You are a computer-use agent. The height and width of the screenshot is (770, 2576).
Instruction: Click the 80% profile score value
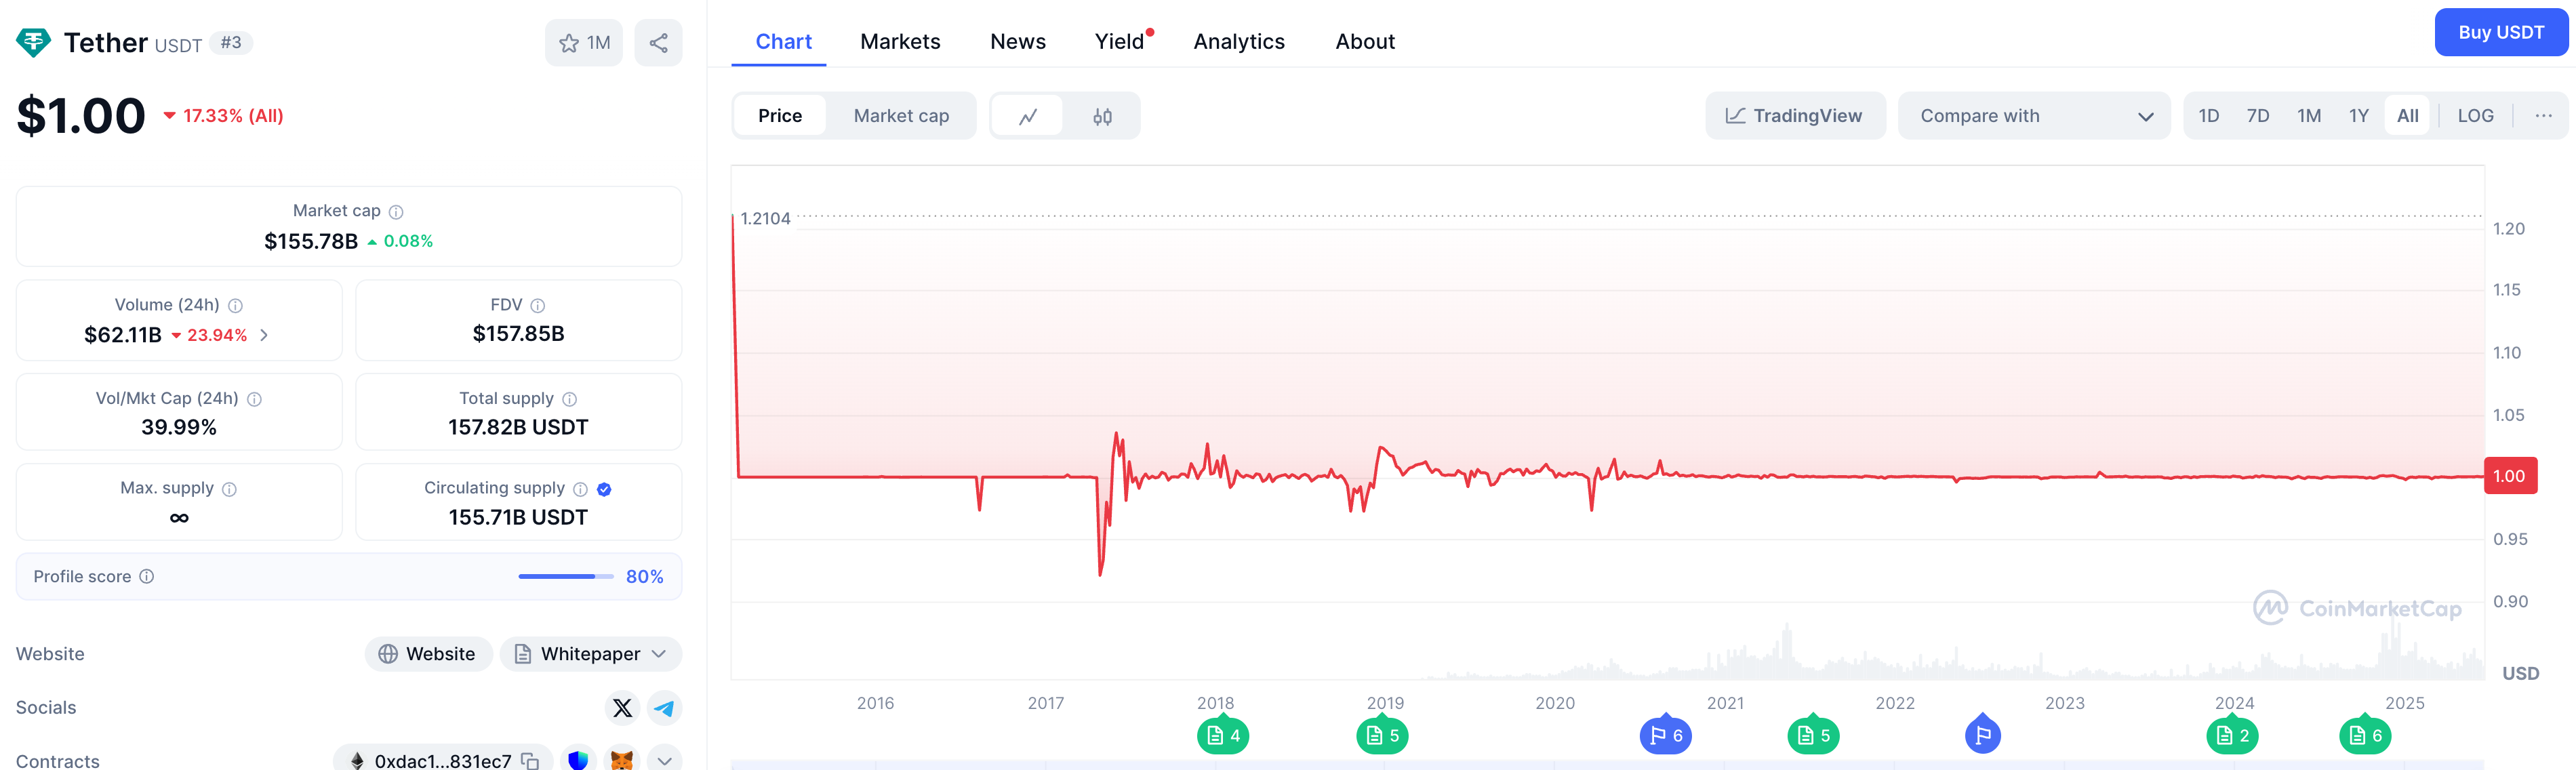(x=644, y=577)
